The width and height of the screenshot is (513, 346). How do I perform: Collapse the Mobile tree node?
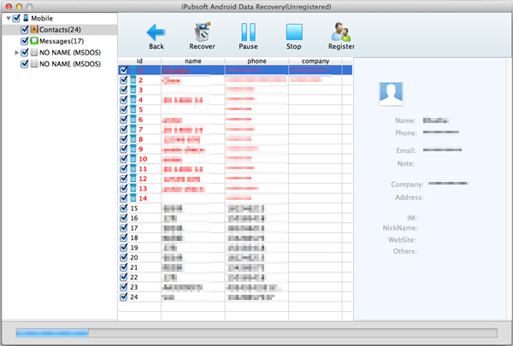(x=9, y=18)
